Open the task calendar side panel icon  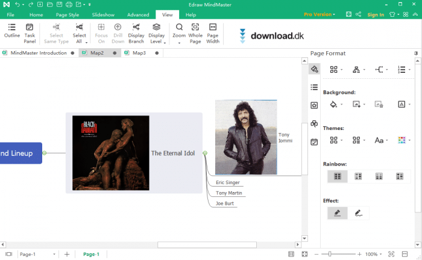(314, 142)
